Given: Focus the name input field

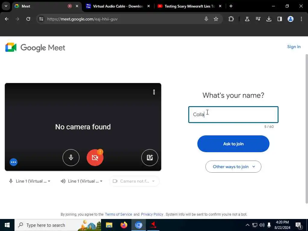Looking at the screenshot, I should (x=233, y=115).
